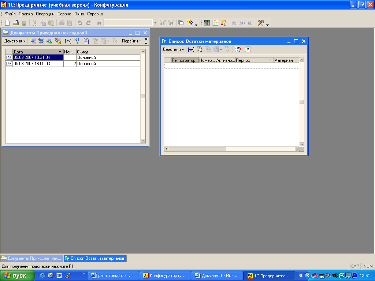
Task: Switch to Конфигуратор taskbar button
Action: (165, 276)
